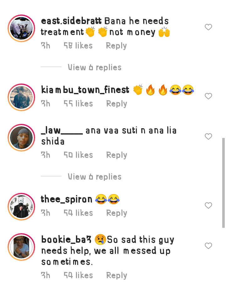View 50 likes on _law_____ comment
This screenshot has height=288, width=226.
(78, 155)
